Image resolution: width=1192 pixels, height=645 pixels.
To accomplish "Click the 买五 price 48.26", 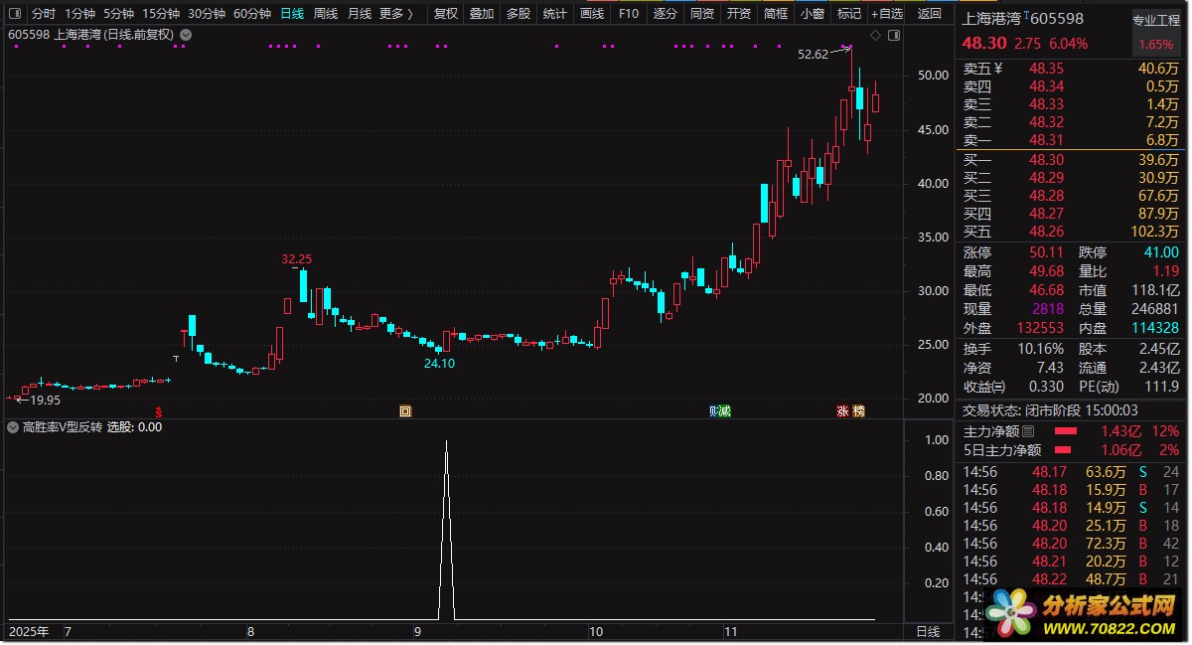I will 1046,232.
